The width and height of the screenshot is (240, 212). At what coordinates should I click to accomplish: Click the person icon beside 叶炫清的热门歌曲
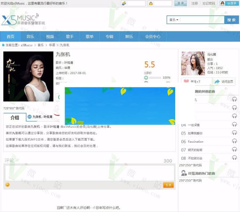(x=184, y=173)
